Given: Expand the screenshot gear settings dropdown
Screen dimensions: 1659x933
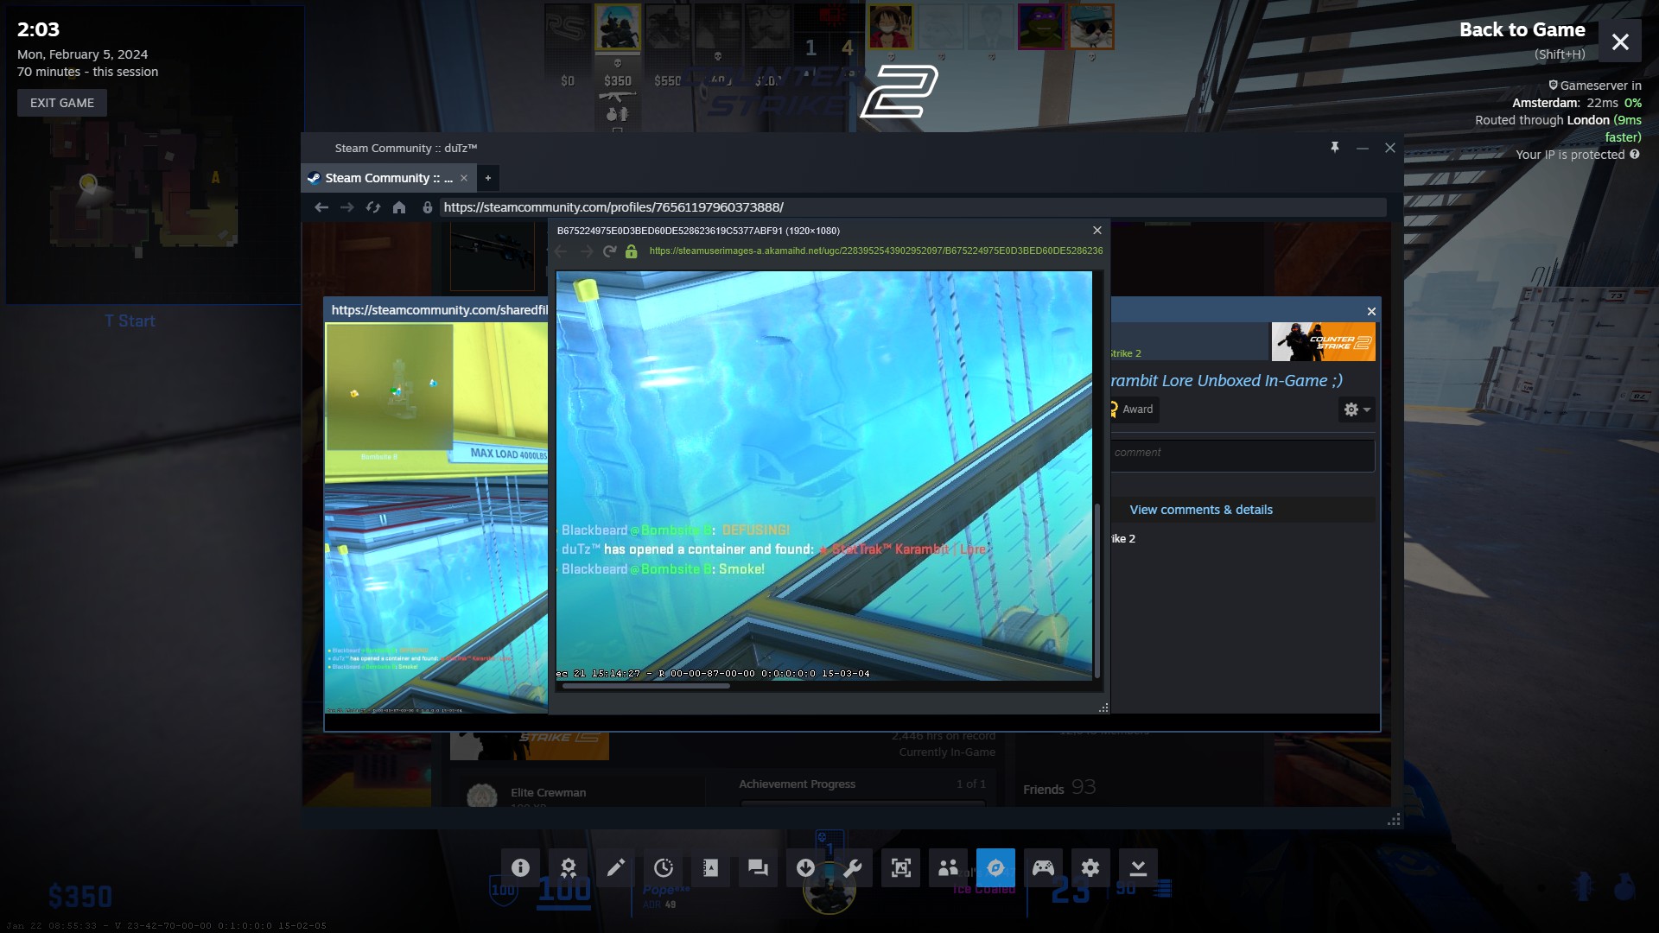Looking at the screenshot, I should click(1357, 409).
